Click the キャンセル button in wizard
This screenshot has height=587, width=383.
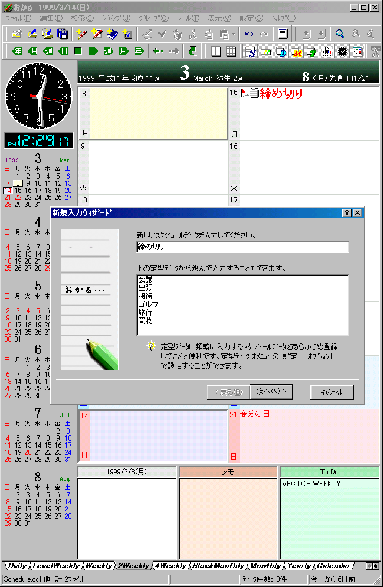pyautogui.click(x=332, y=392)
